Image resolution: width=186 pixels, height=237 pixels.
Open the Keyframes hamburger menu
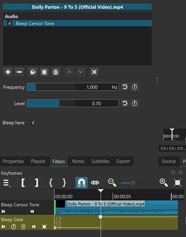[x=7, y=183]
